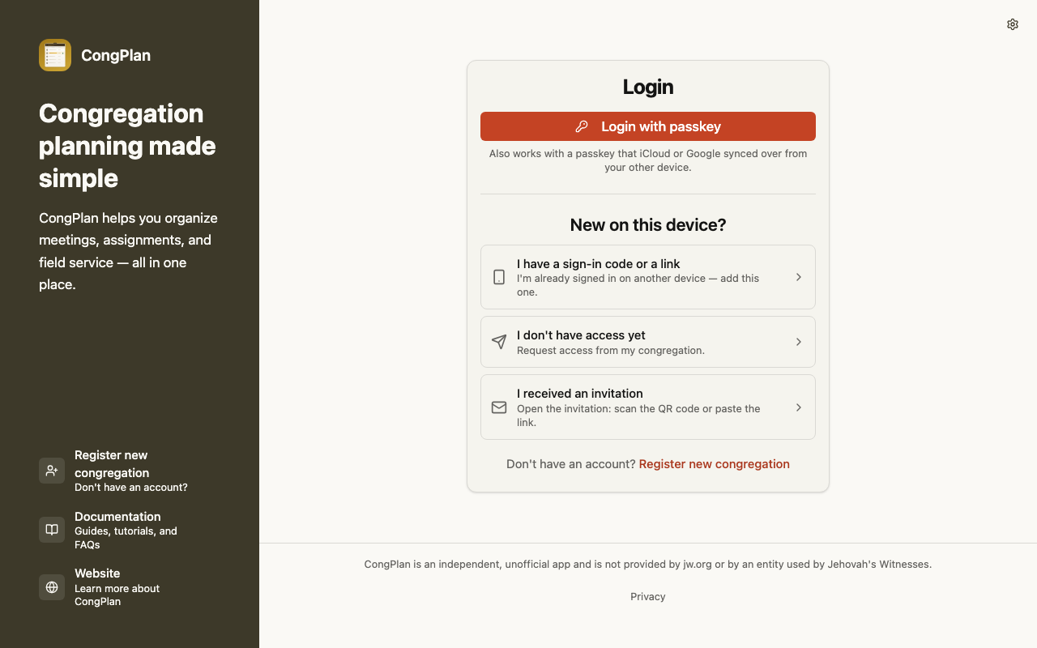Expand chevron for no access option

click(x=798, y=342)
